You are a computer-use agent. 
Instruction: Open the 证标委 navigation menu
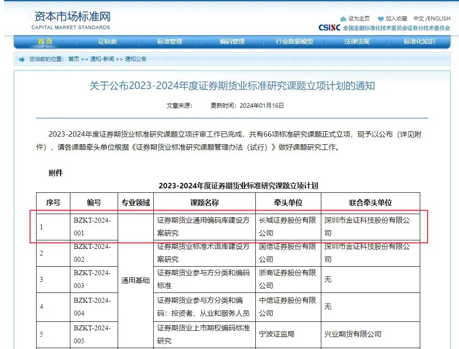[107, 41]
